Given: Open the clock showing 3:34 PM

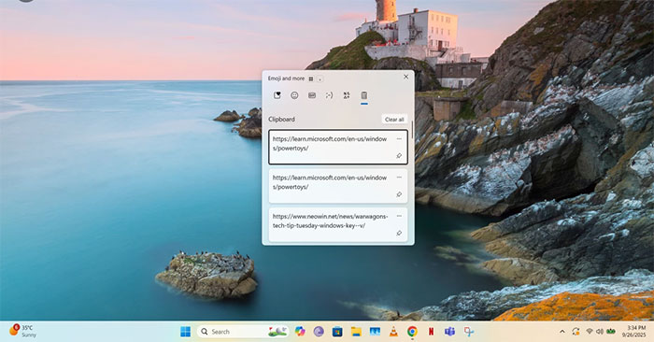Looking at the screenshot, I should point(634,331).
